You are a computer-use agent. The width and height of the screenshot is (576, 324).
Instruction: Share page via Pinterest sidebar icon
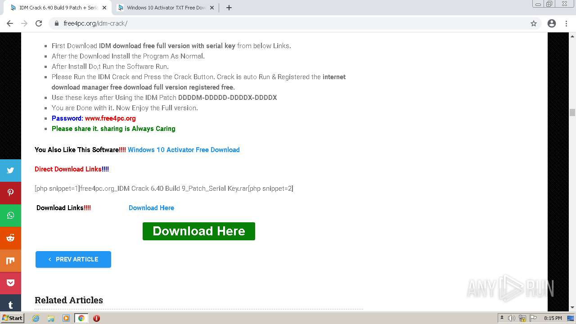(10, 193)
